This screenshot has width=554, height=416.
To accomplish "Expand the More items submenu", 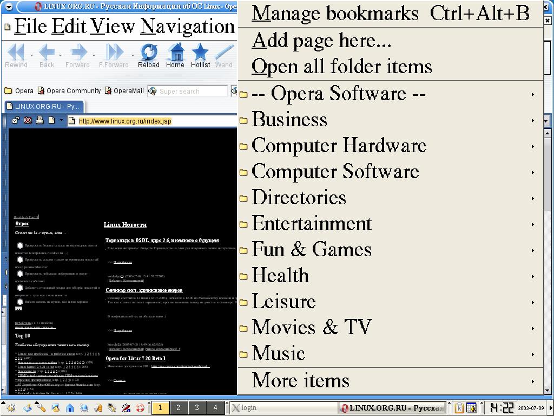I will click(x=391, y=381).
